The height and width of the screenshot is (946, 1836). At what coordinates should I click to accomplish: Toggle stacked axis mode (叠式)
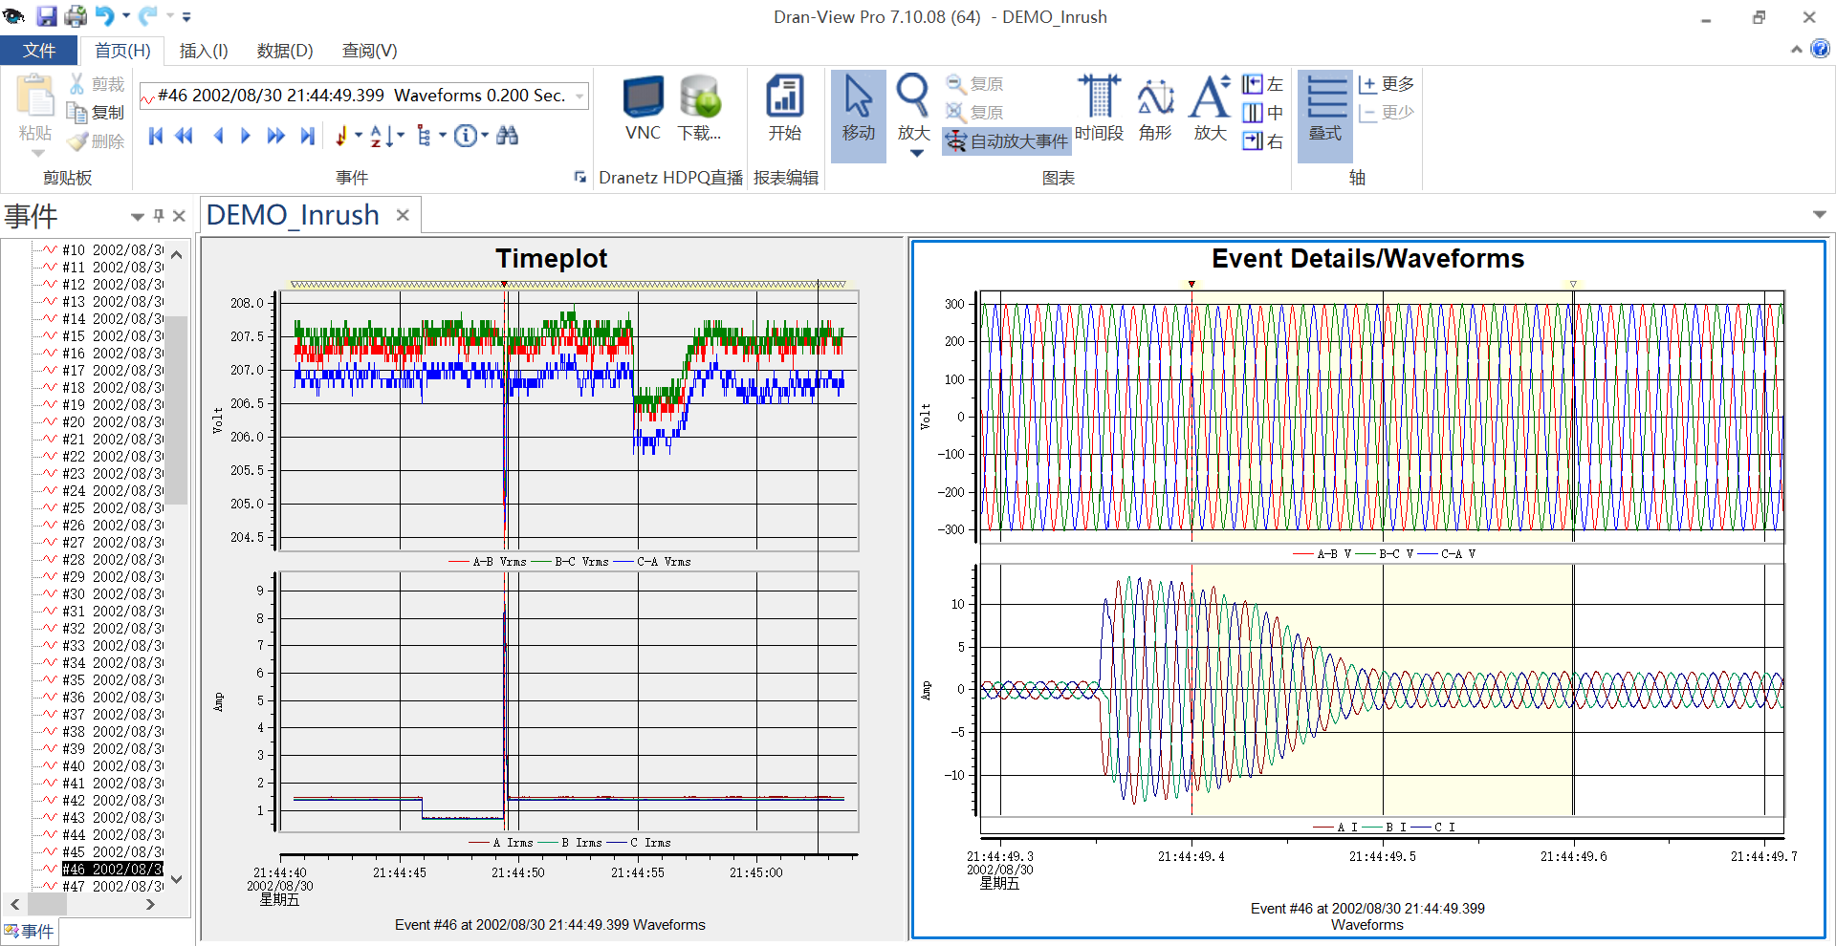coord(1325,107)
